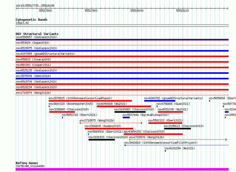
Task: Click the 55517800 ruler position label
Action: point(45,11)
